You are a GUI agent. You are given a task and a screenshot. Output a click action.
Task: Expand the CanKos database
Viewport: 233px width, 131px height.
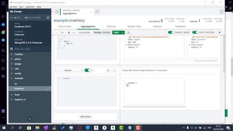[x=12, y=54]
